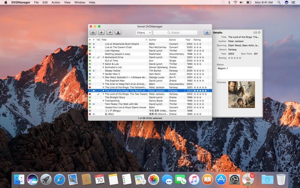Toggle HD cell for Spider-Man 2
The width and height of the screenshot is (300, 188).
pos(98,74)
